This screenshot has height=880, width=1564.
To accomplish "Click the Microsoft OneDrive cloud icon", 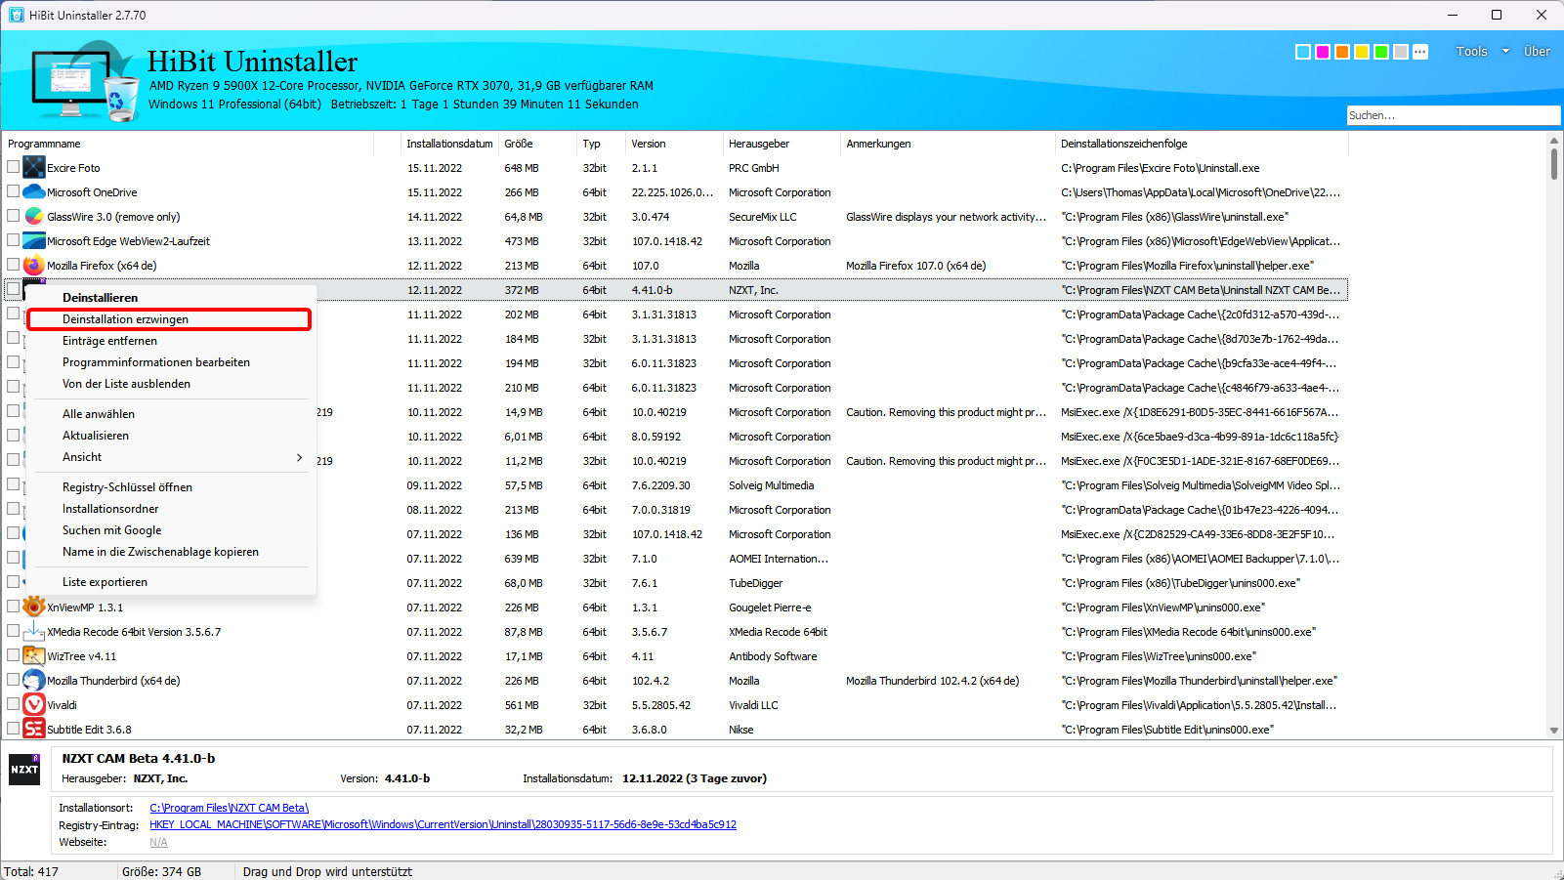I will [34, 192].
